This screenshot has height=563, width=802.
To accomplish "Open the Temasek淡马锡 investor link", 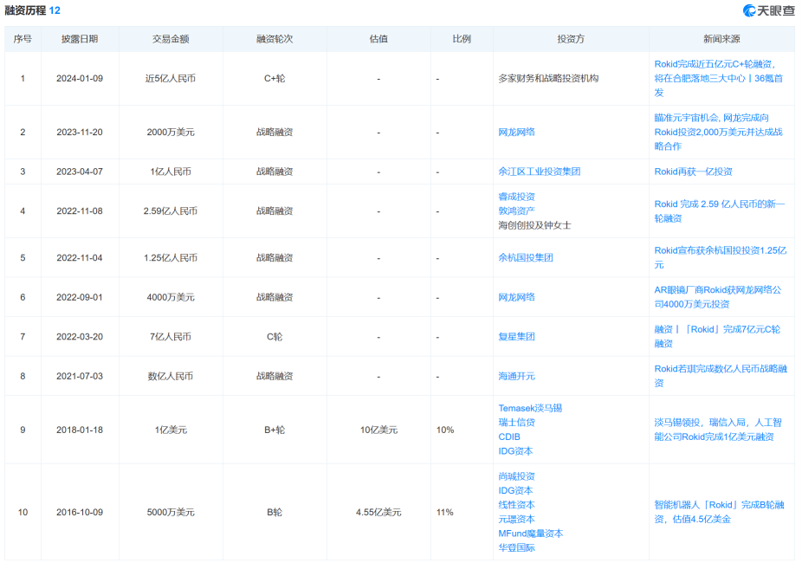I will click(x=530, y=408).
